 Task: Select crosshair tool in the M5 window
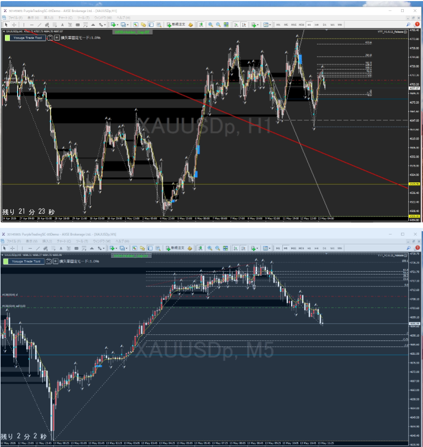coord(13,248)
